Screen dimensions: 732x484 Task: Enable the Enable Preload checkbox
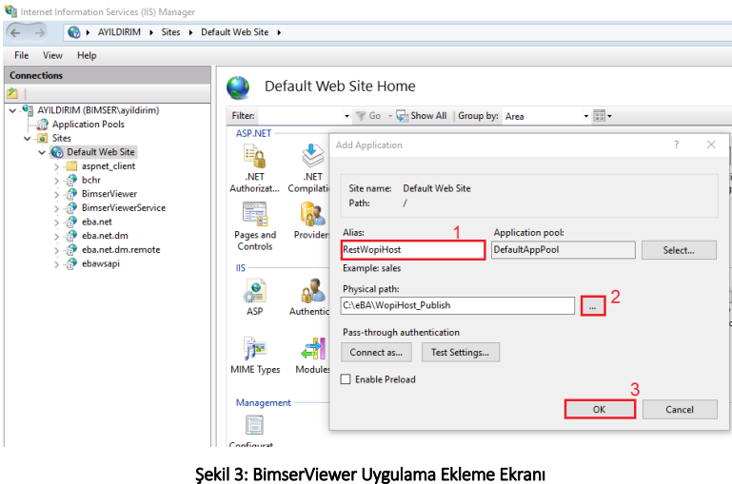pyautogui.click(x=346, y=379)
